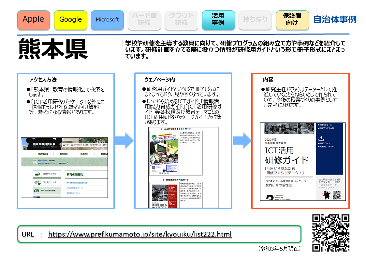Click the 自治体事例 heading text
The width and height of the screenshot is (366, 258).
pos(335,19)
